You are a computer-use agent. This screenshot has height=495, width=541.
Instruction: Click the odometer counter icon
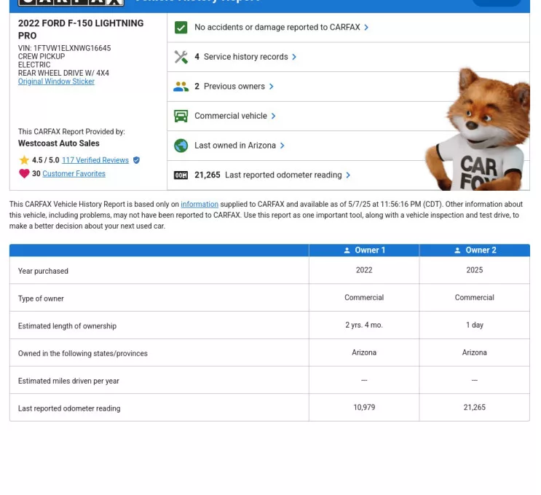(x=181, y=175)
